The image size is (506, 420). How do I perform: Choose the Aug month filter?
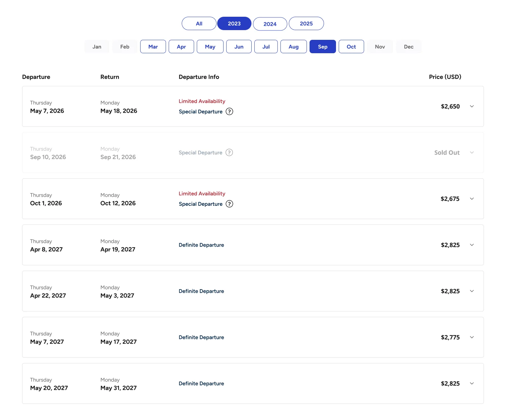pyautogui.click(x=293, y=47)
